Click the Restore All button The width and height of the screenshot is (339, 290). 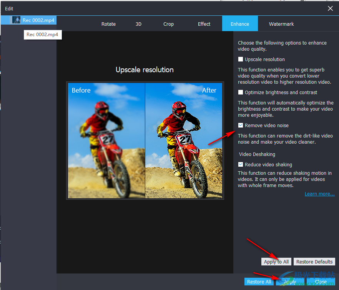coord(259,282)
